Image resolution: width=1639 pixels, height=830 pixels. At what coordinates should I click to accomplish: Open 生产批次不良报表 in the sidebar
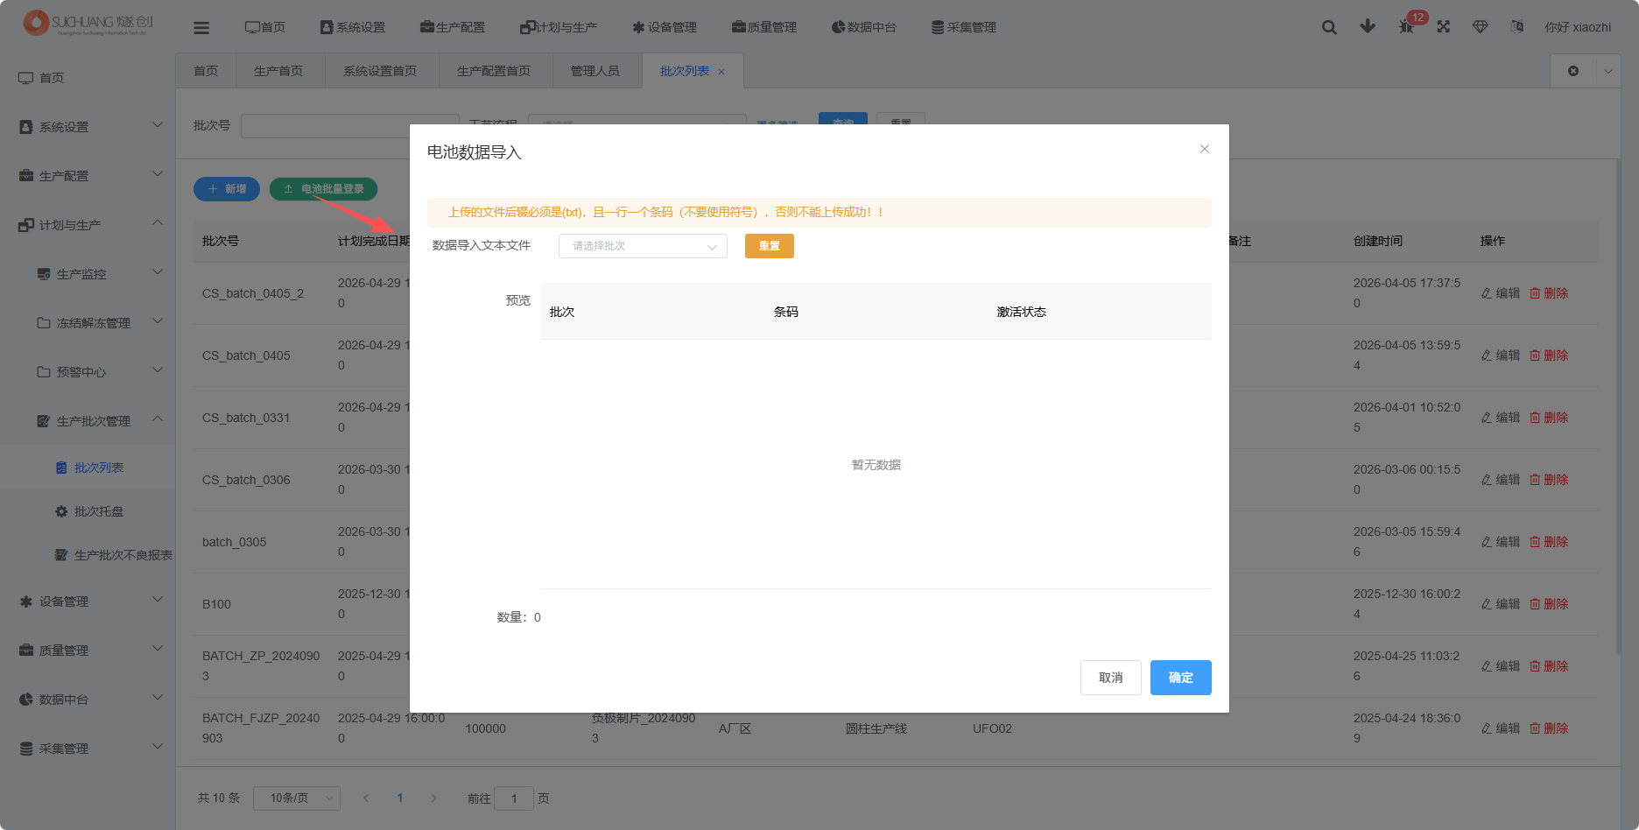[x=88, y=555]
